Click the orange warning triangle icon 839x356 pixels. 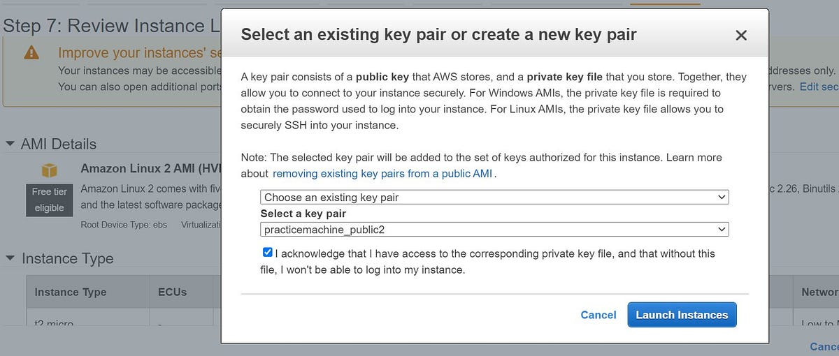tap(31, 53)
